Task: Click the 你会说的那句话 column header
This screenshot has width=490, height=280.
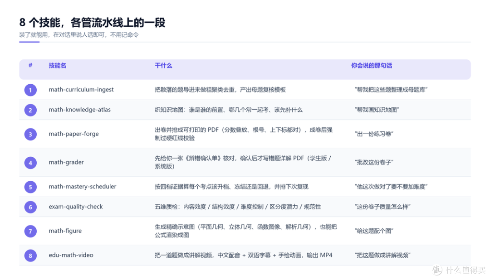Action: click(372, 66)
